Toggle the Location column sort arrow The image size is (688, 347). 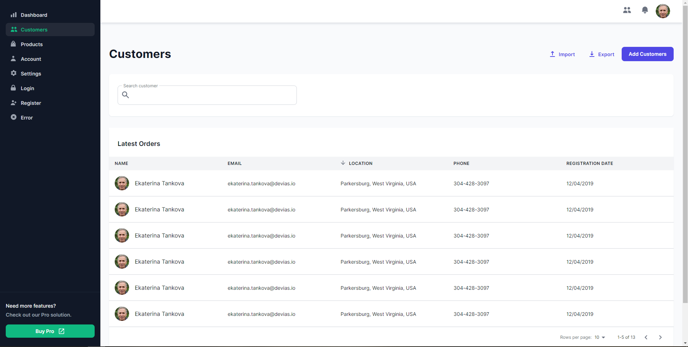point(343,163)
